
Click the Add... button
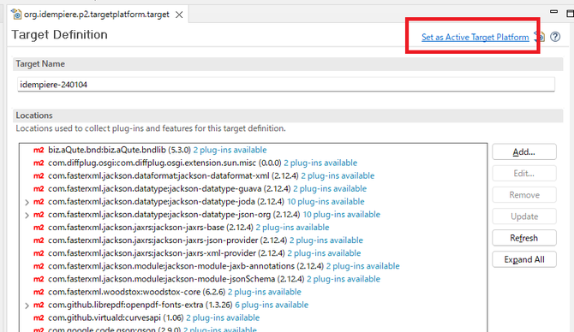pos(524,151)
